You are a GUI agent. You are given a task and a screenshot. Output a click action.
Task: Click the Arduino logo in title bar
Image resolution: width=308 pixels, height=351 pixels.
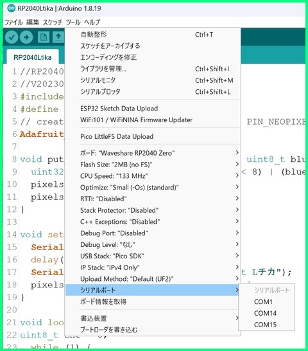[11, 8]
